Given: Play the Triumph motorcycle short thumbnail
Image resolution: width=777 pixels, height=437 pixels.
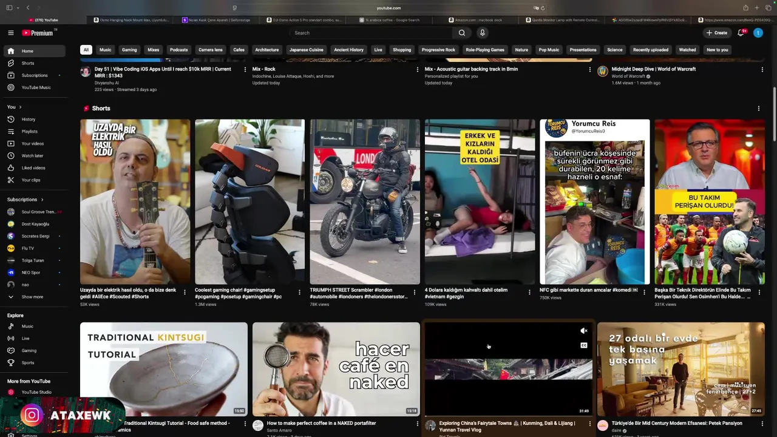Looking at the screenshot, I should pos(364,202).
